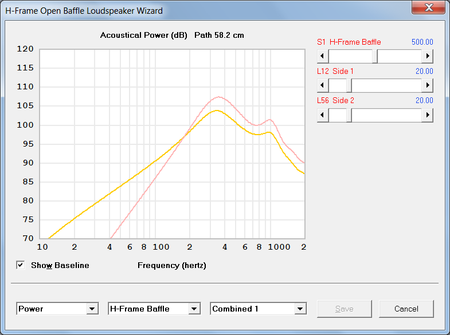Viewport: 450px width, 335px height.
Task: Open the Power chart type dropdown
Action: [x=92, y=309]
